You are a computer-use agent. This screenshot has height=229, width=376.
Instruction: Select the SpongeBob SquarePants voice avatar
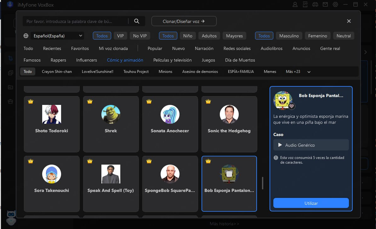pyautogui.click(x=170, y=174)
